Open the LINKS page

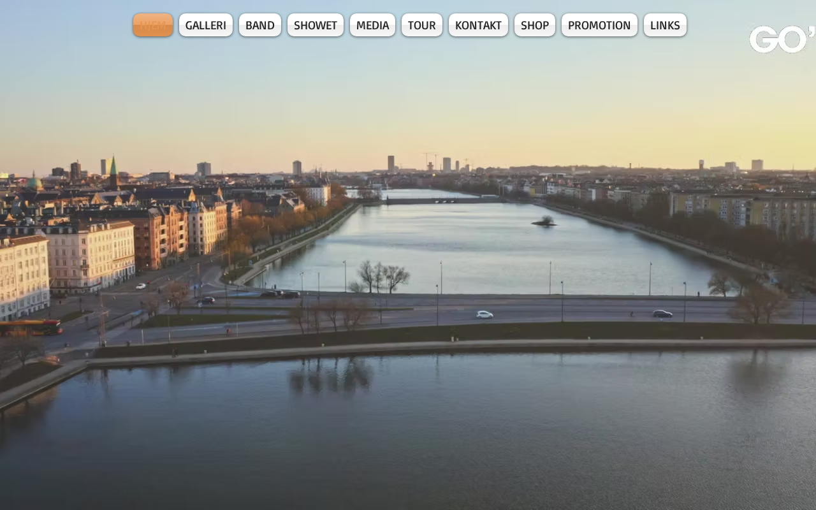coord(665,25)
